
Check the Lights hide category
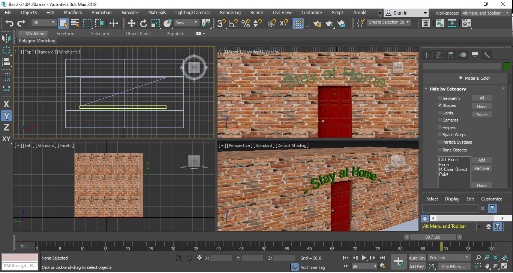(x=440, y=113)
